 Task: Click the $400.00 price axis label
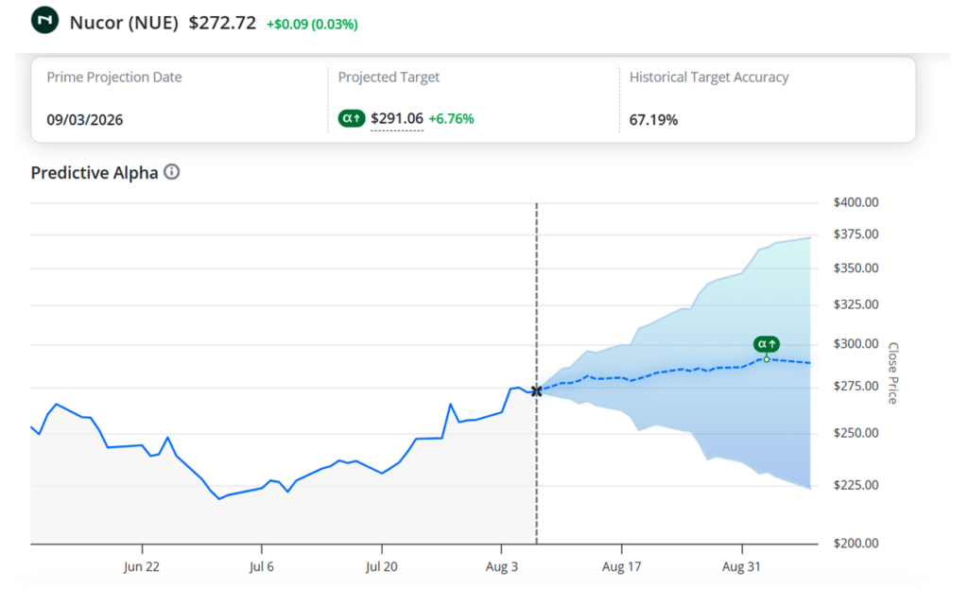[x=856, y=202]
